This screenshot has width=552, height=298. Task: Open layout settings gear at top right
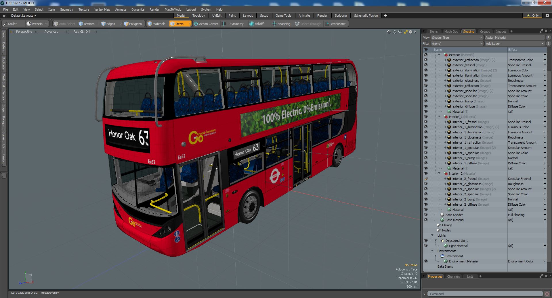(x=547, y=15)
